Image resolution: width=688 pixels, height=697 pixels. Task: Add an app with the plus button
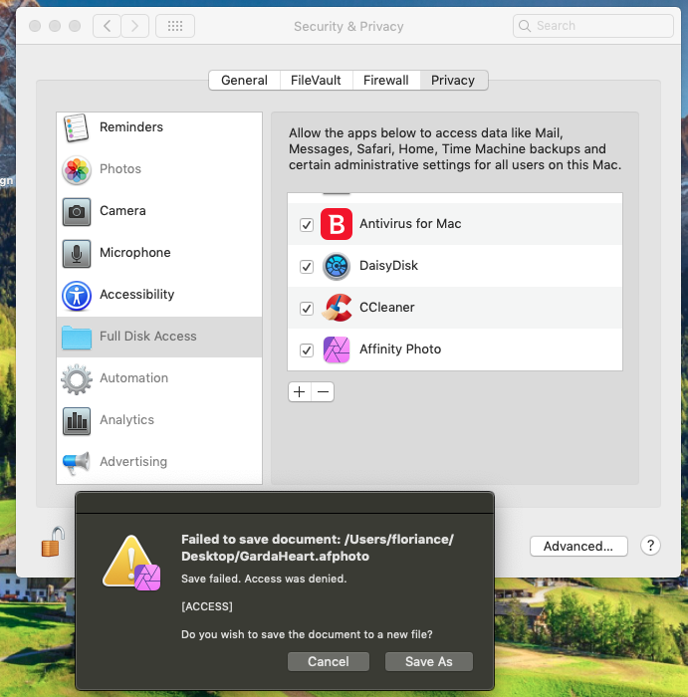[x=300, y=391]
